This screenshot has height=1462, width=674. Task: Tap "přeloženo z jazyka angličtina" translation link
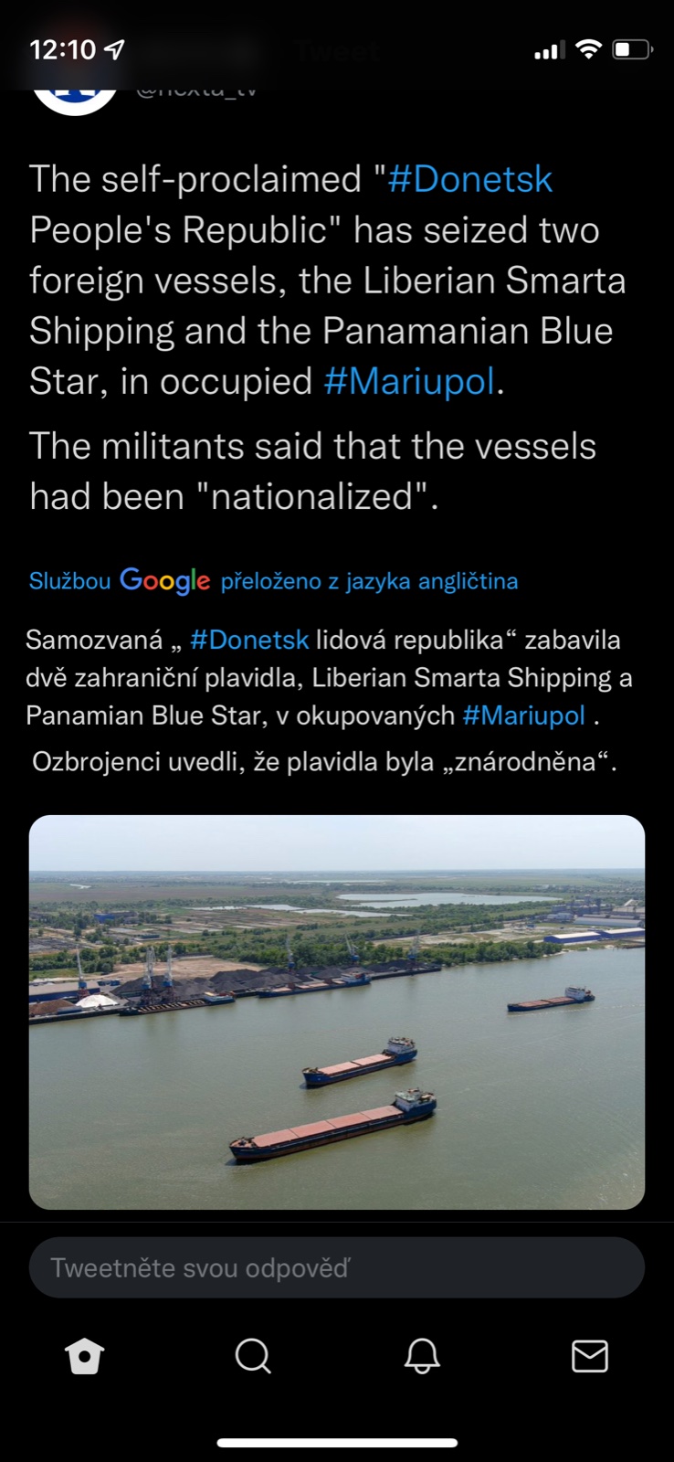[x=369, y=581]
